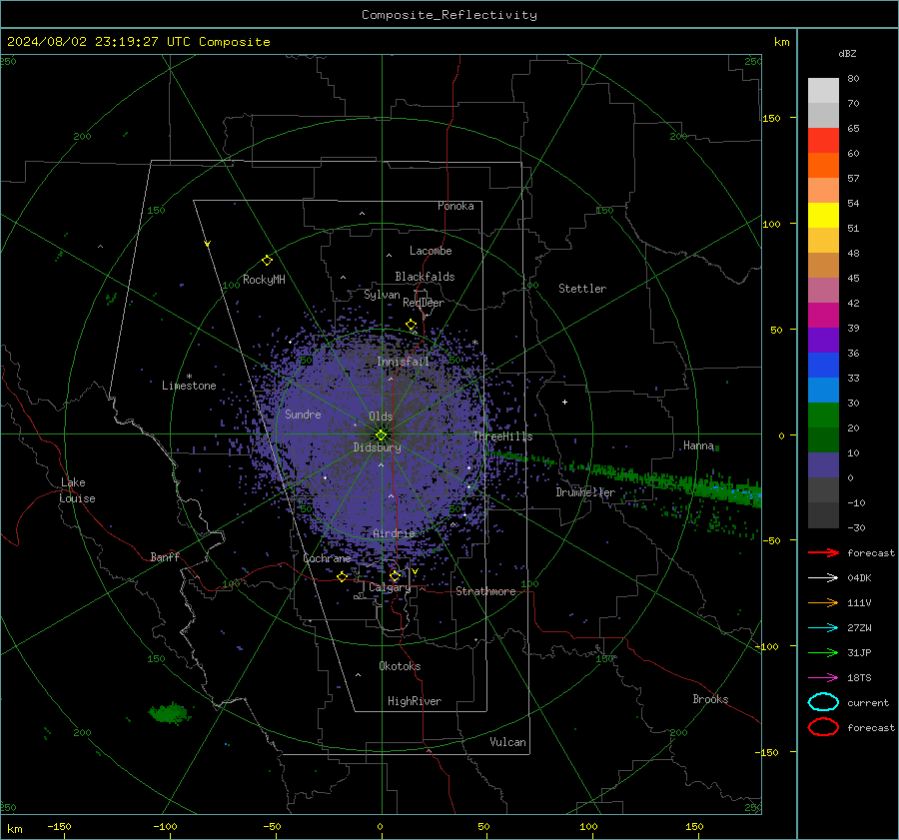Click the Limestone label

[x=189, y=386]
